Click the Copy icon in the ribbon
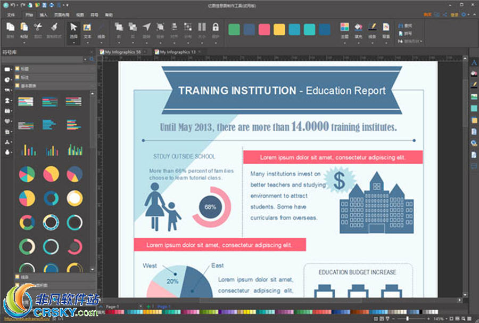This screenshot has width=479, height=323. pos(11,27)
